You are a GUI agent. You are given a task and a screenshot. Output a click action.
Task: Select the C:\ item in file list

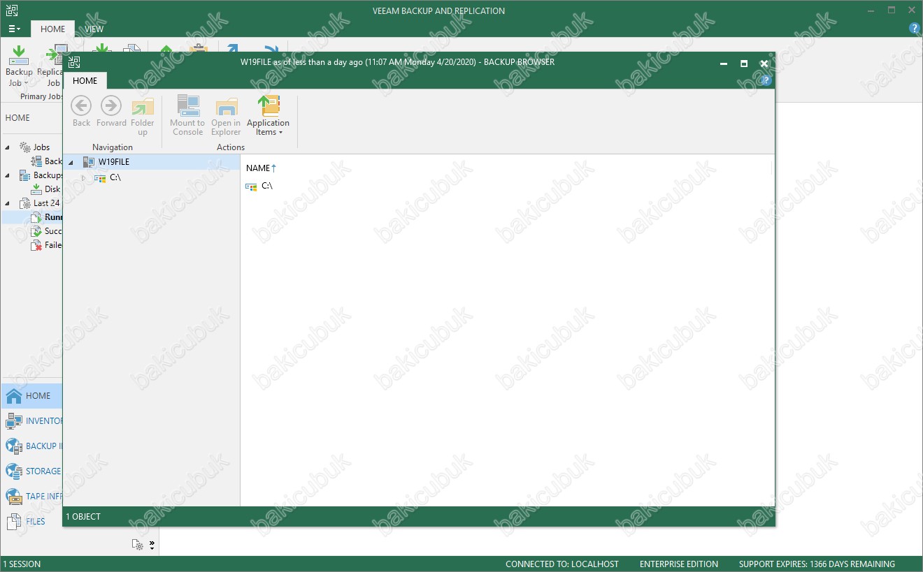tap(266, 186)
